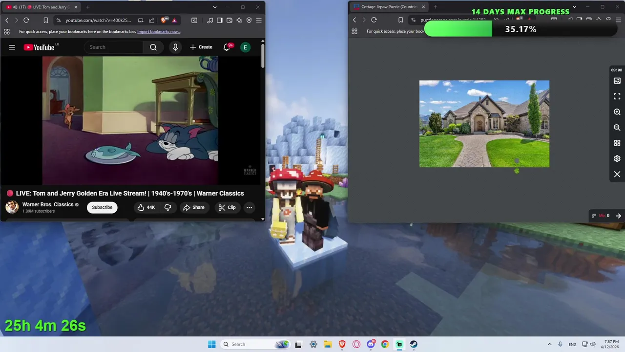Go back in the YouTube browser window
This screenshot has width=625, height=352.
pos(7,20)
